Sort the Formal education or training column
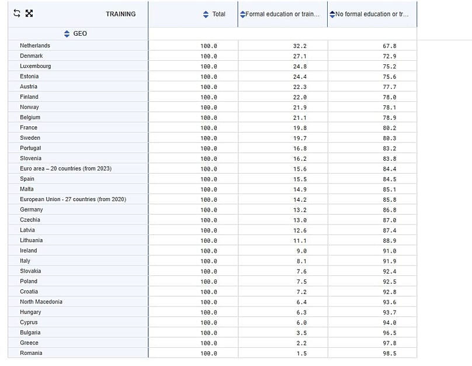This screenshot has width=472, height=366. click(242, 14)
